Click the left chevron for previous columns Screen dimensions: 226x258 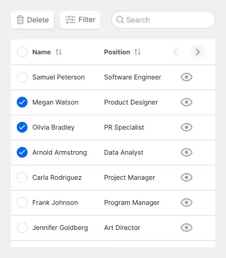tap(175, 52)
